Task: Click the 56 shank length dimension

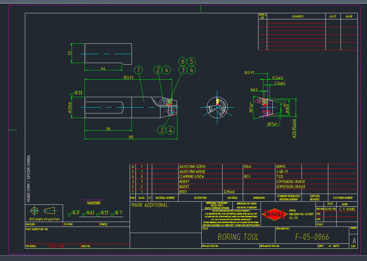Action: tap(108, 129)
